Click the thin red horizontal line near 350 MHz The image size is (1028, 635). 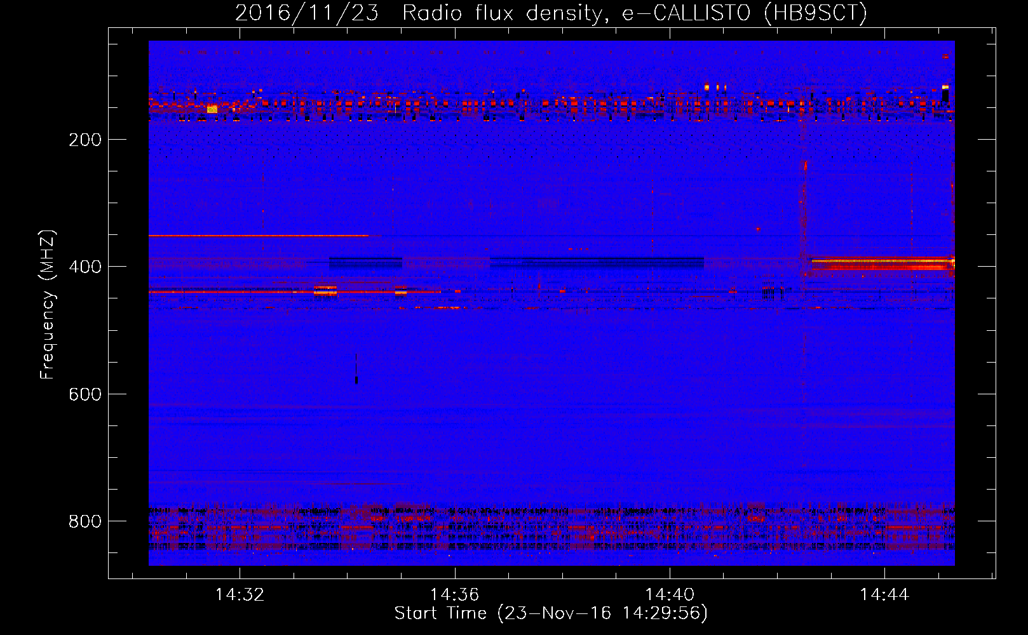(x=258, y=236)
